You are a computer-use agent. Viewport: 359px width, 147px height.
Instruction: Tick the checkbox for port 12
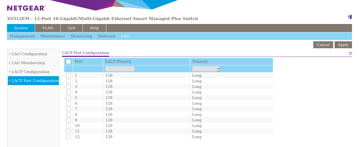click(68, 137)
